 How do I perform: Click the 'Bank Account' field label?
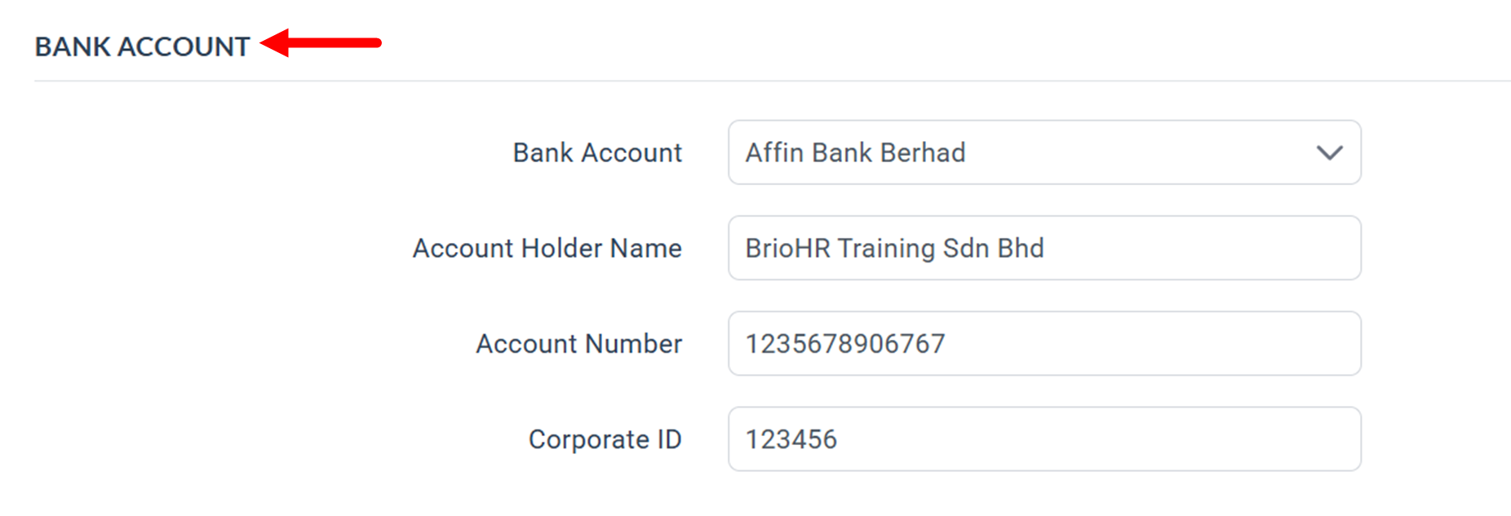click(x=596, y=152)
